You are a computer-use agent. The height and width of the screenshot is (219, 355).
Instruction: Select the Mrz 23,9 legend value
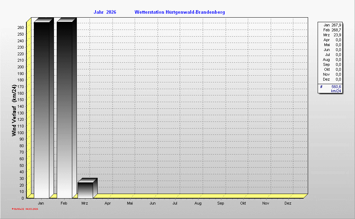point(337,35)
